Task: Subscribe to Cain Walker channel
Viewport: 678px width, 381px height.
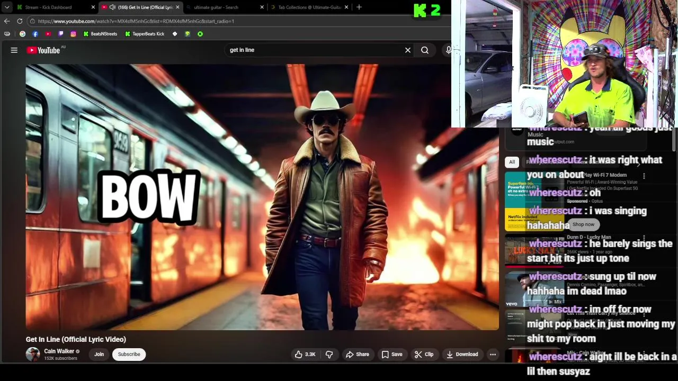Action: point(129,355)
